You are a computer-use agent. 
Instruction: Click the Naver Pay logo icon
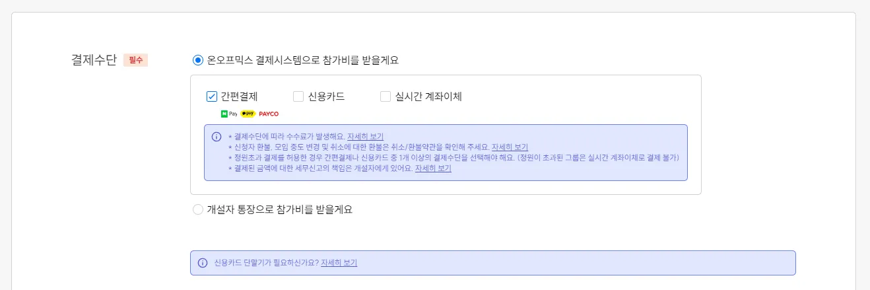coord(228,114)
